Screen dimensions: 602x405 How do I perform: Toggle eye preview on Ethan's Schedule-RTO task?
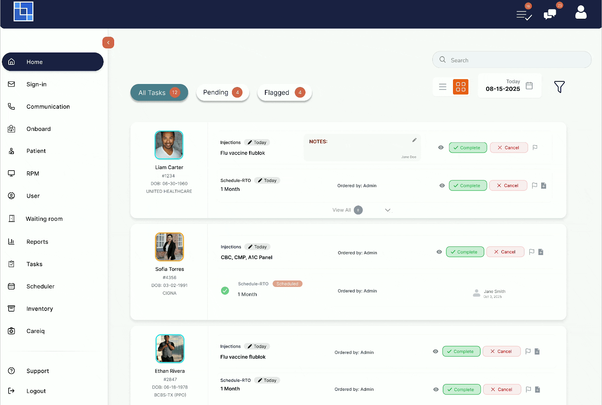point(436,389)
